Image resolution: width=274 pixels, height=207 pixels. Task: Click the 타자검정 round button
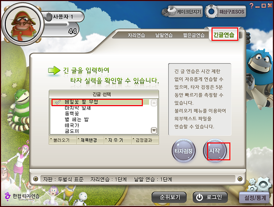[x=183, y=151]
